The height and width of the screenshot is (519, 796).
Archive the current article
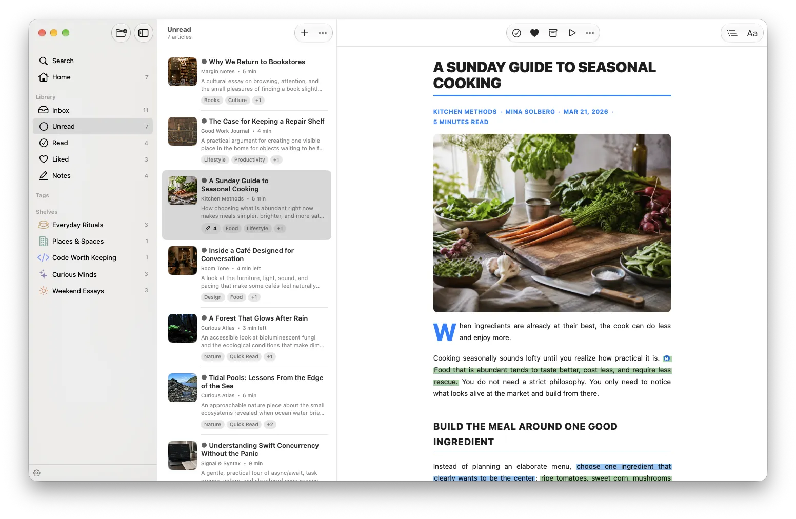point(553,33)
